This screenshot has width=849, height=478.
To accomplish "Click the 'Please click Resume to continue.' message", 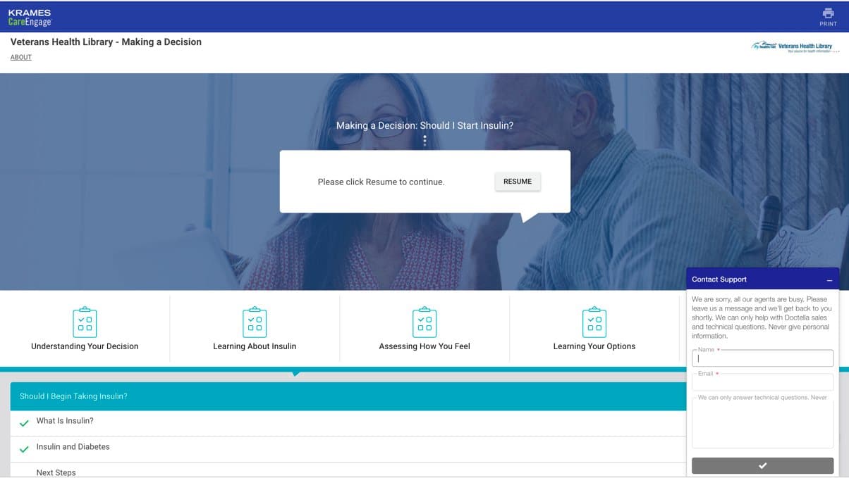I will pos(381,182).
